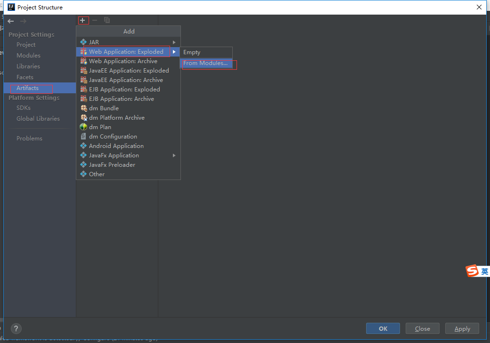Viewport: 490px width, 343px height.
Task: Click the plus Add artifact button
Action: 82,20
